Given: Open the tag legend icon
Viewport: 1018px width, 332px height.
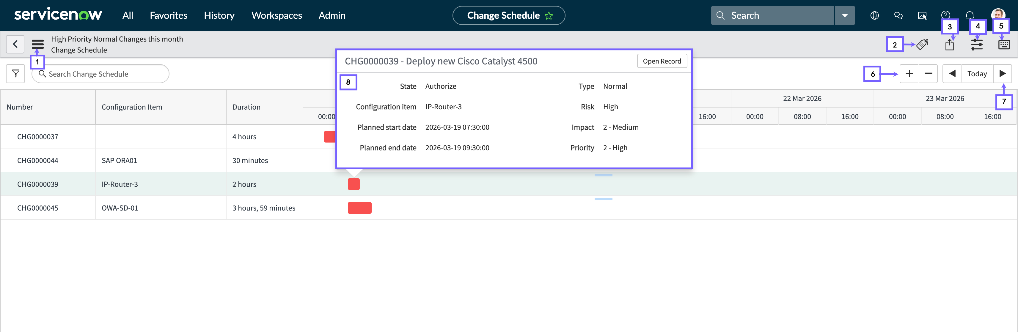Looking at the screenshot, I should 922,44.
